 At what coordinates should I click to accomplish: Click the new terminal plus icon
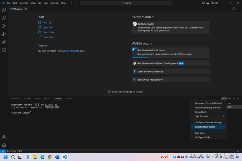[x=222, y=98]
